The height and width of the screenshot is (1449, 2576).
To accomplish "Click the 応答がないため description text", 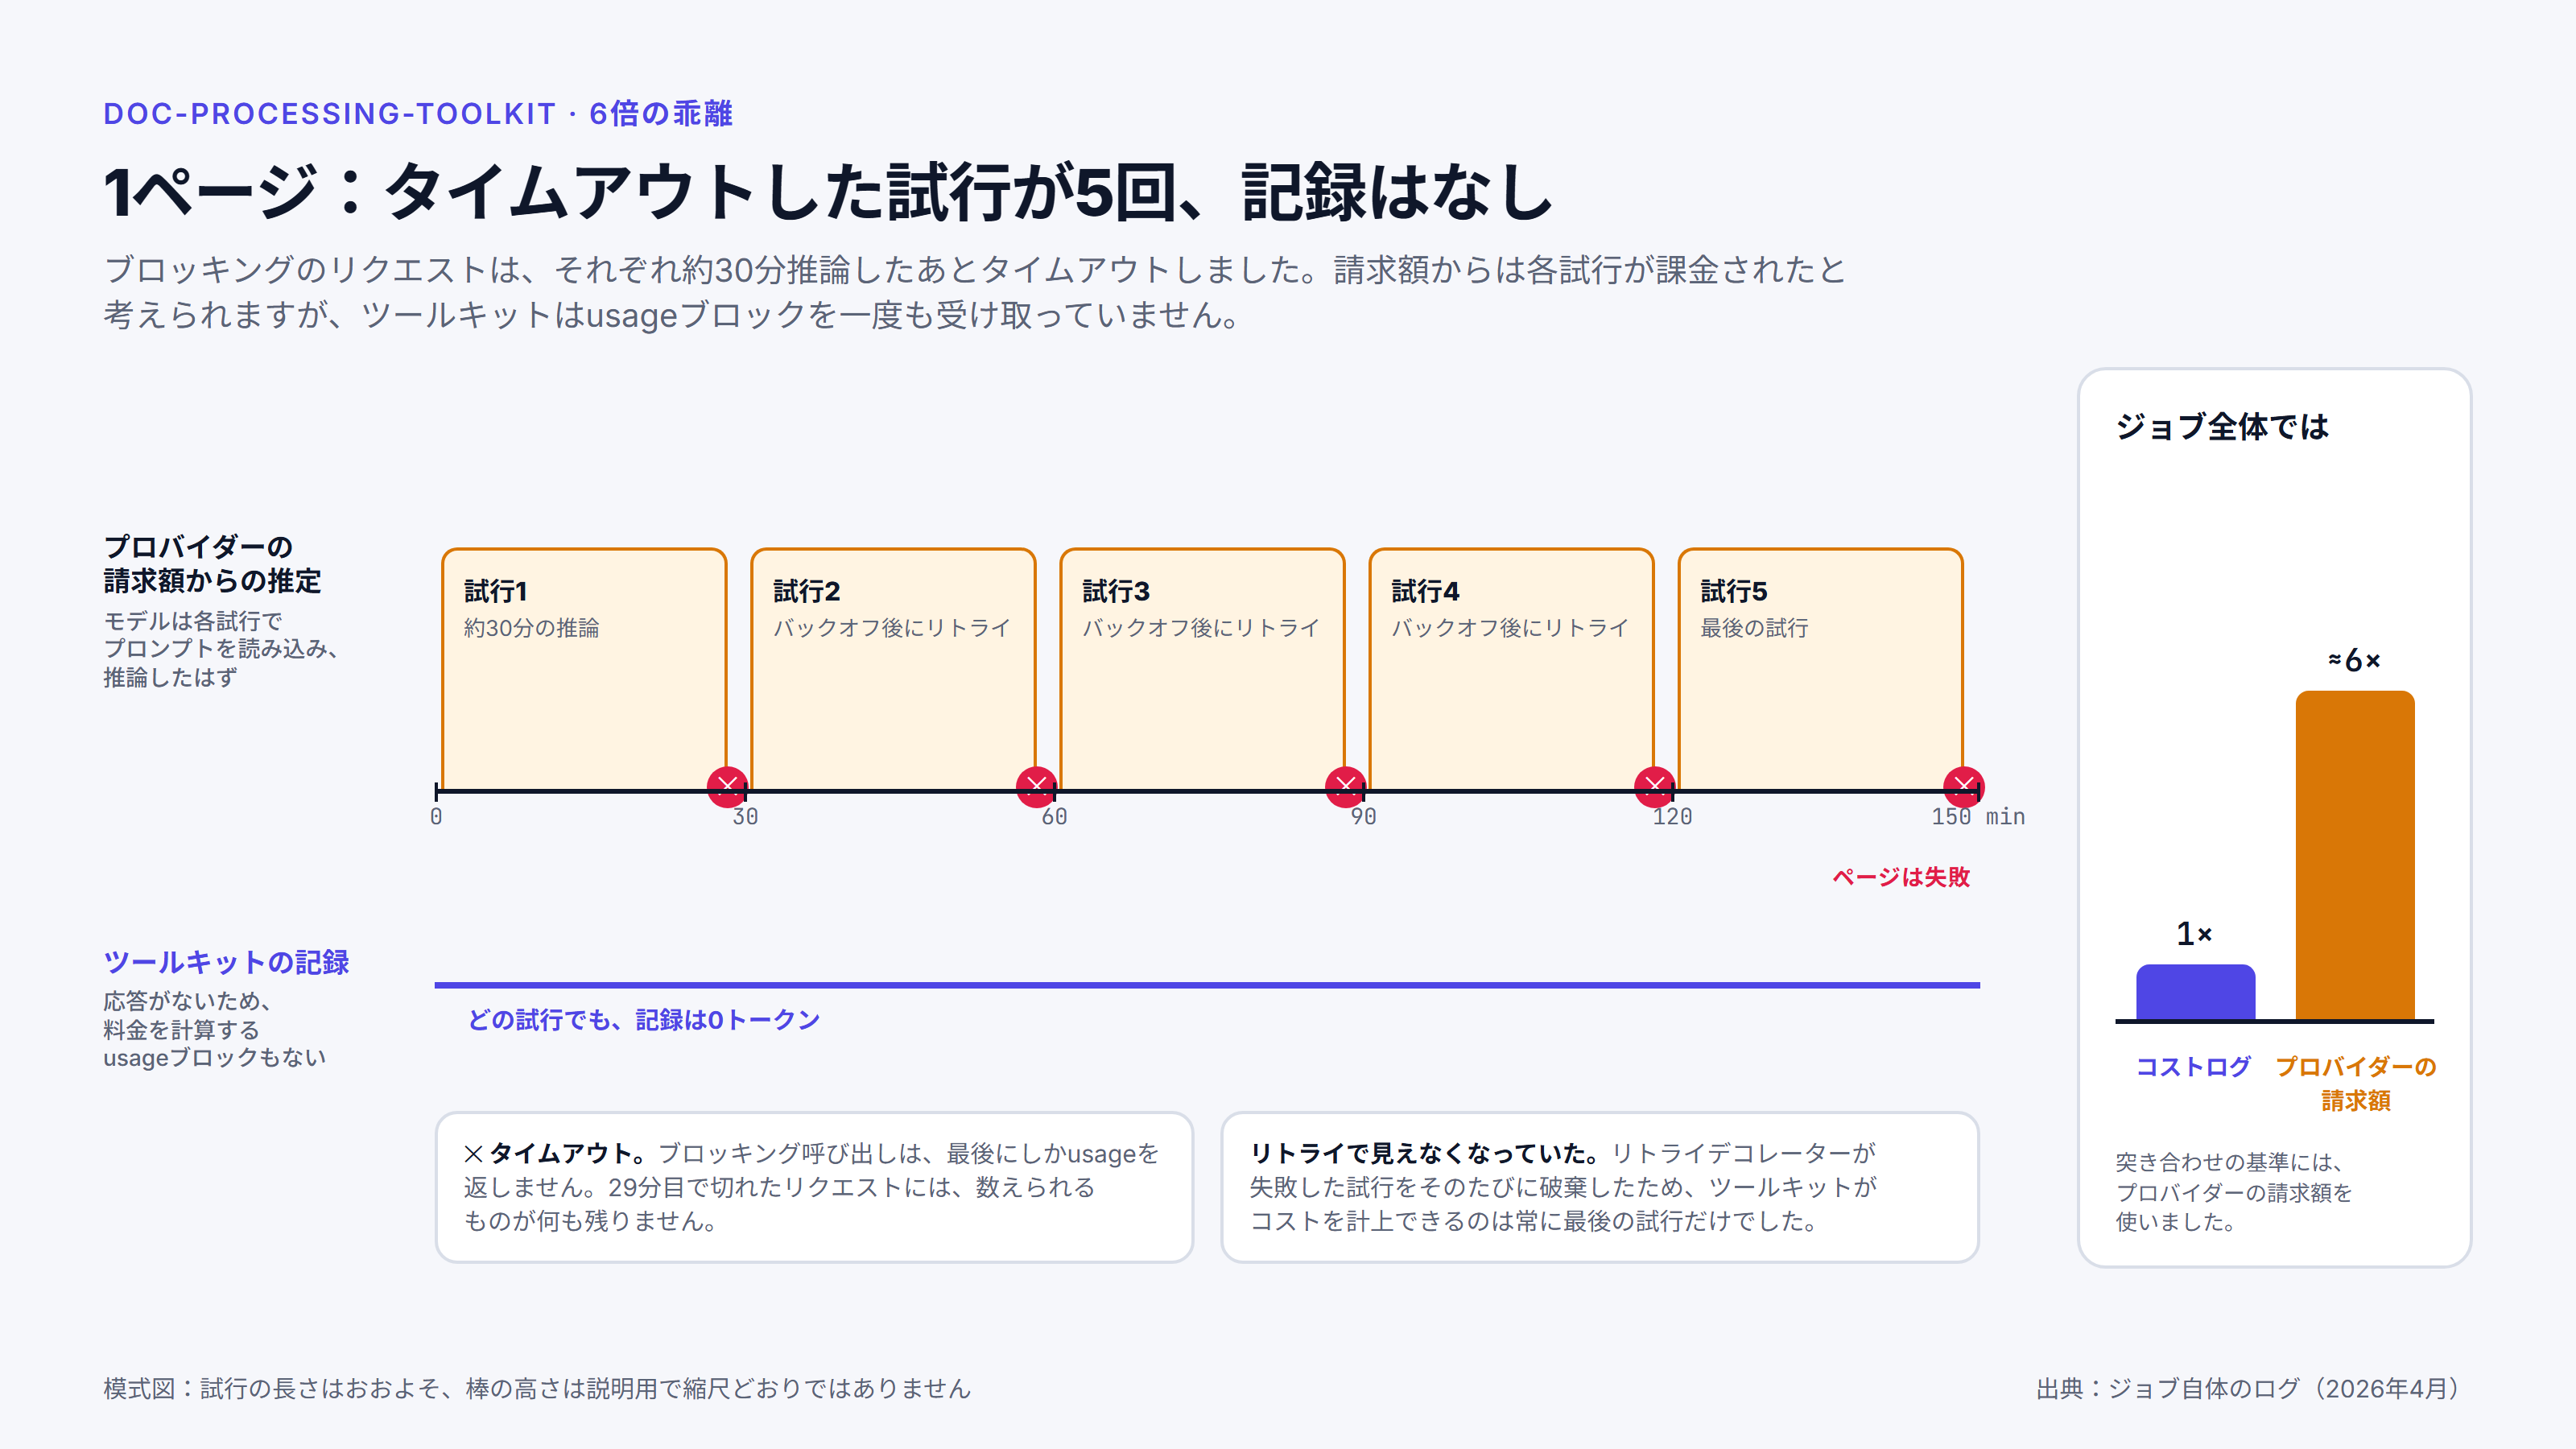I will 214,1029.
